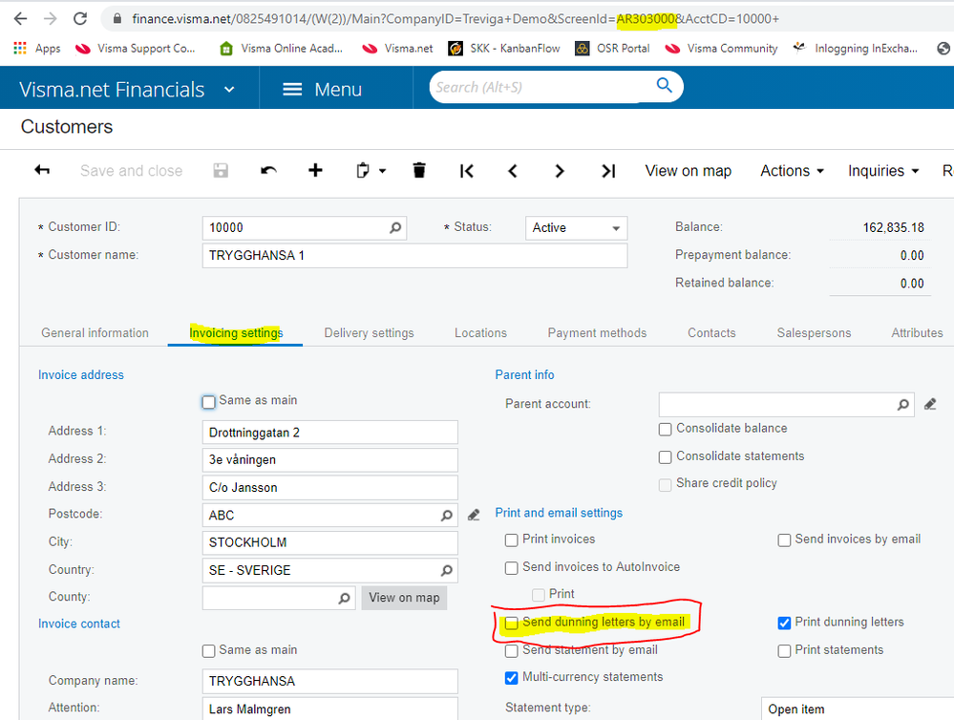Click pencil edit icon next to Parent account
The height and width of the screenshot is (720, 954).
click(x=930, y=404)
